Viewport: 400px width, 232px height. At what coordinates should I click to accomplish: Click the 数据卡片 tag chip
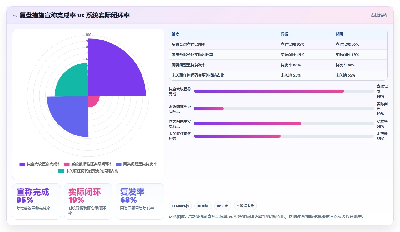click(x=245, y=206)
